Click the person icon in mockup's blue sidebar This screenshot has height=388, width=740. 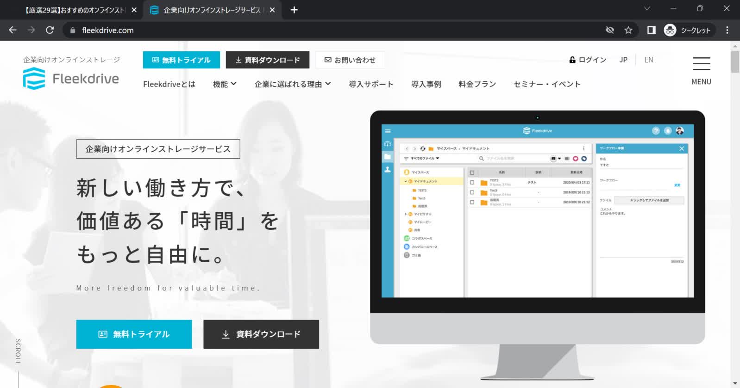pyautogui.click(x=388, y=170)
